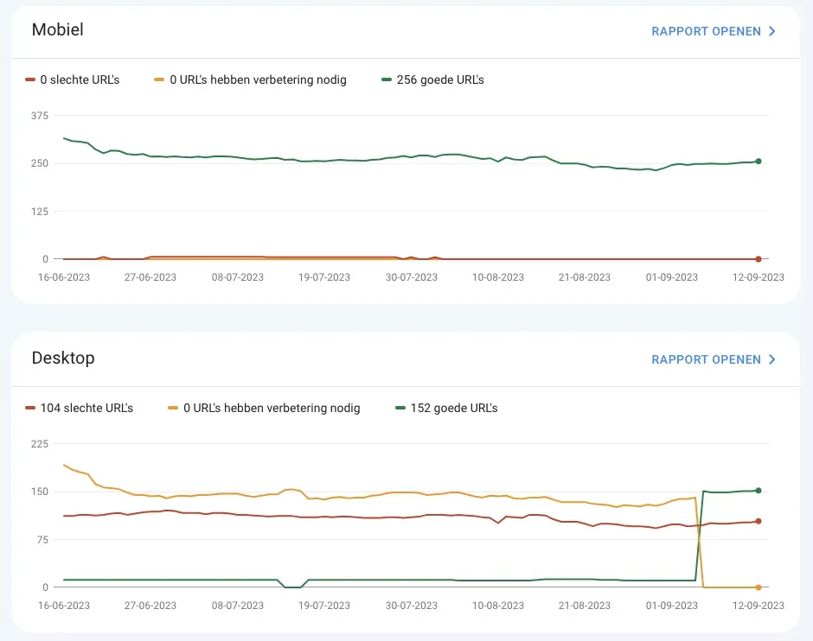Click the orange endpoint dot on Desktop chart
This screenshot has width=813, height=641.
pyautogui.click(x=759, y=587)
